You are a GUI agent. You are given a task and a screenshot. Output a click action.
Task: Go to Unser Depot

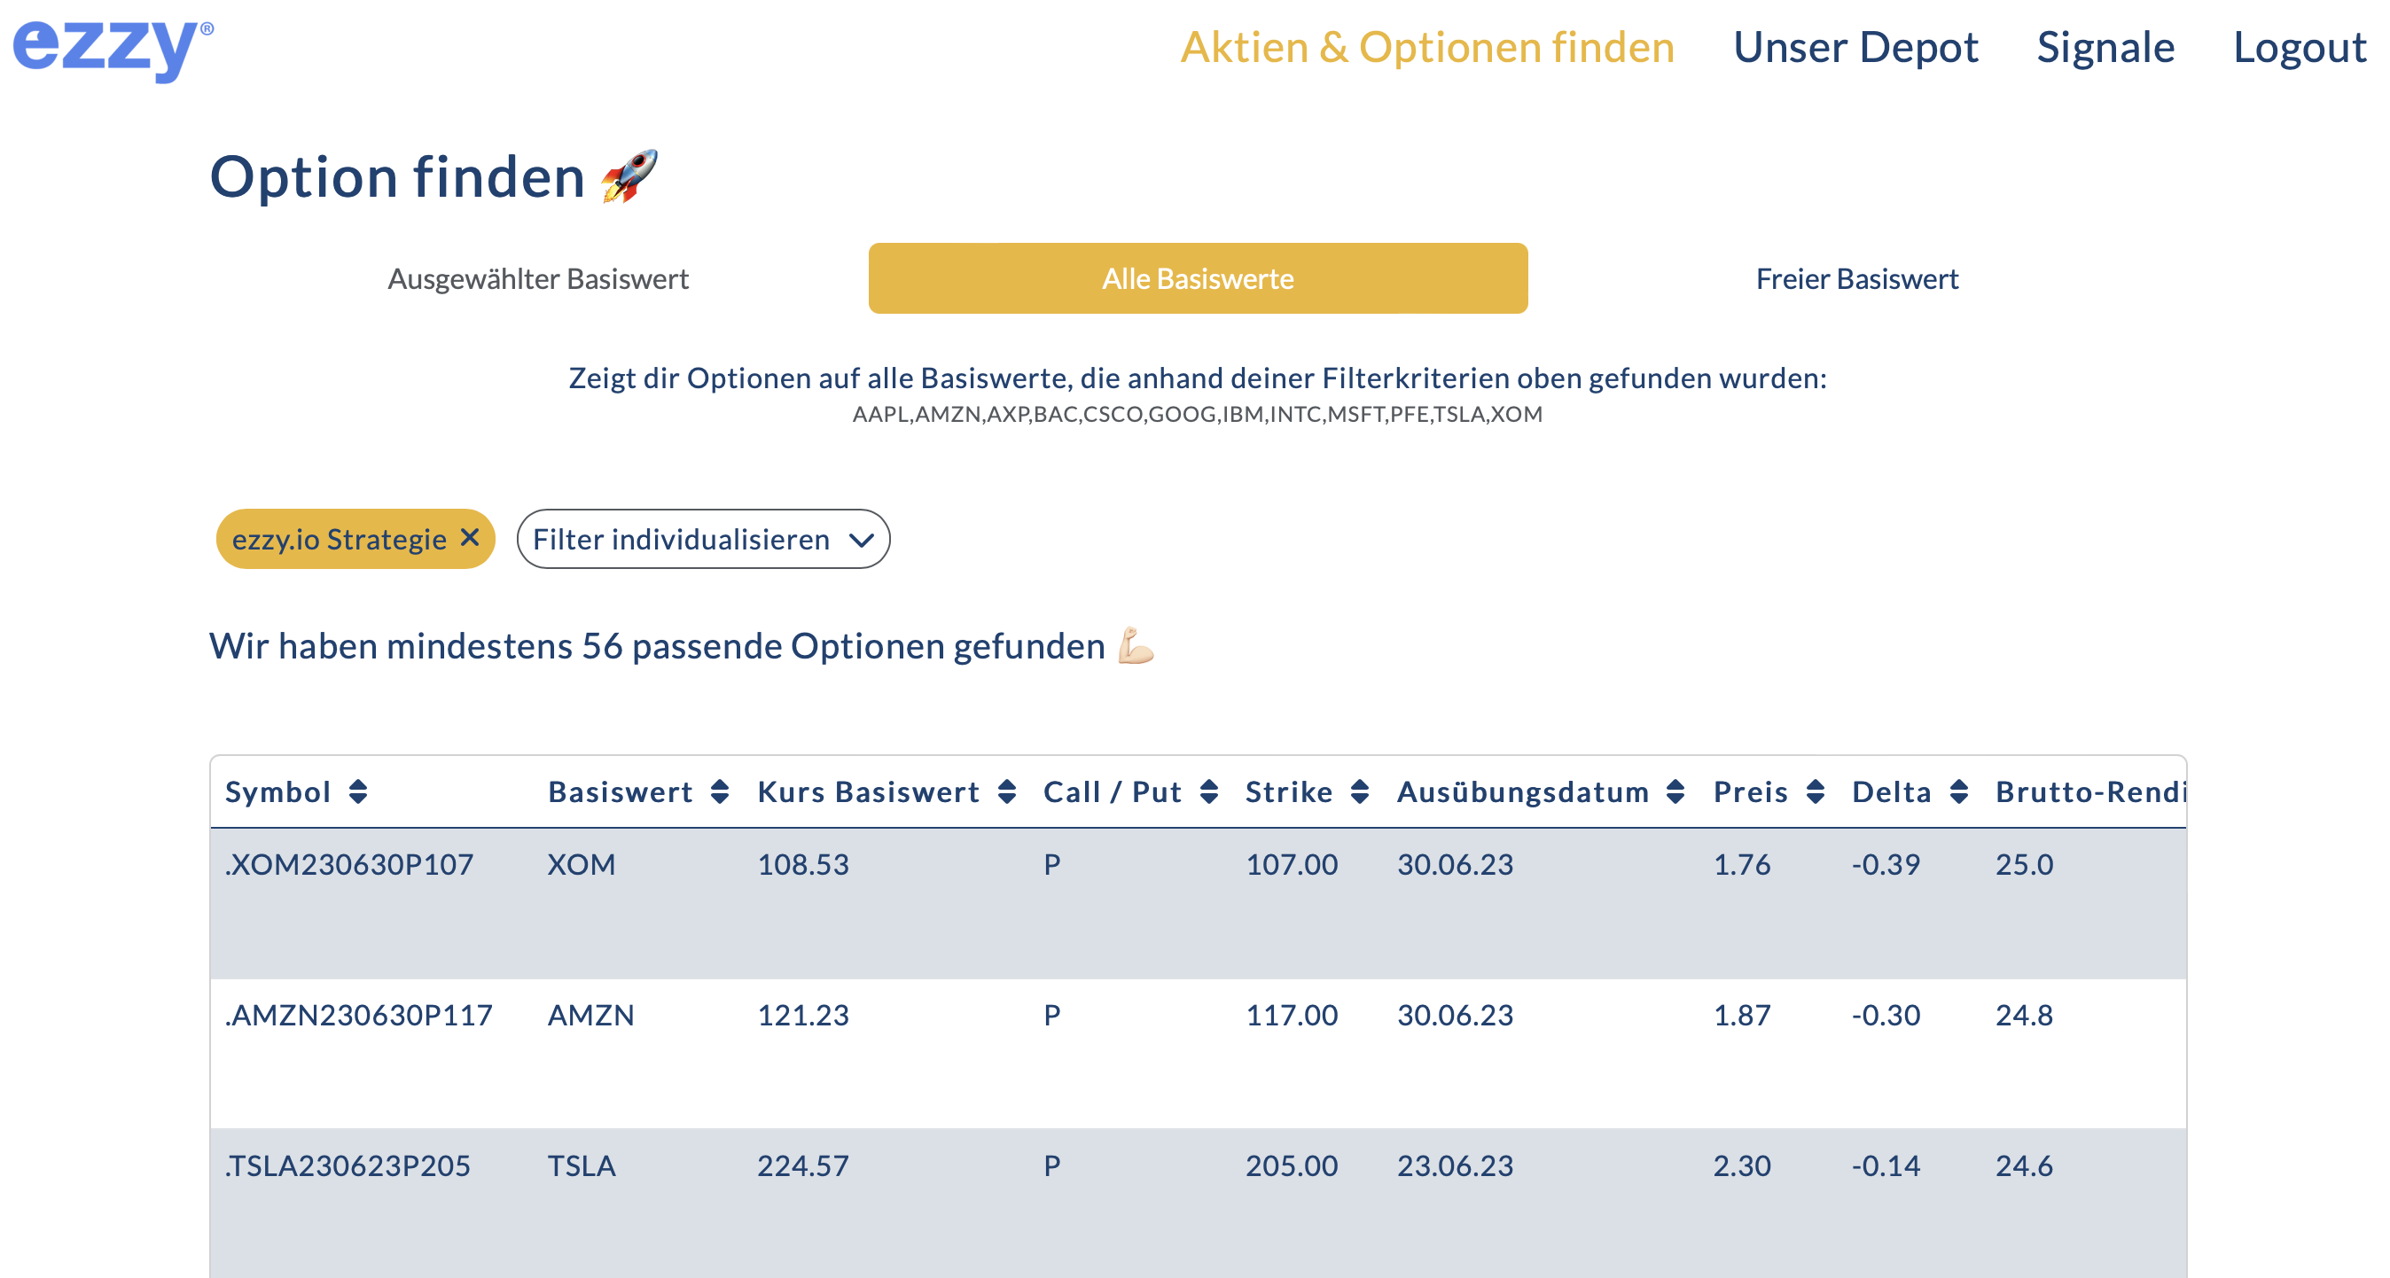point(1855,47)
